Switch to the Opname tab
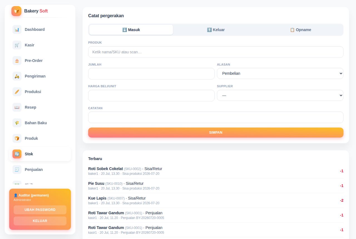356x239 pixels. [x=301, y=30]
